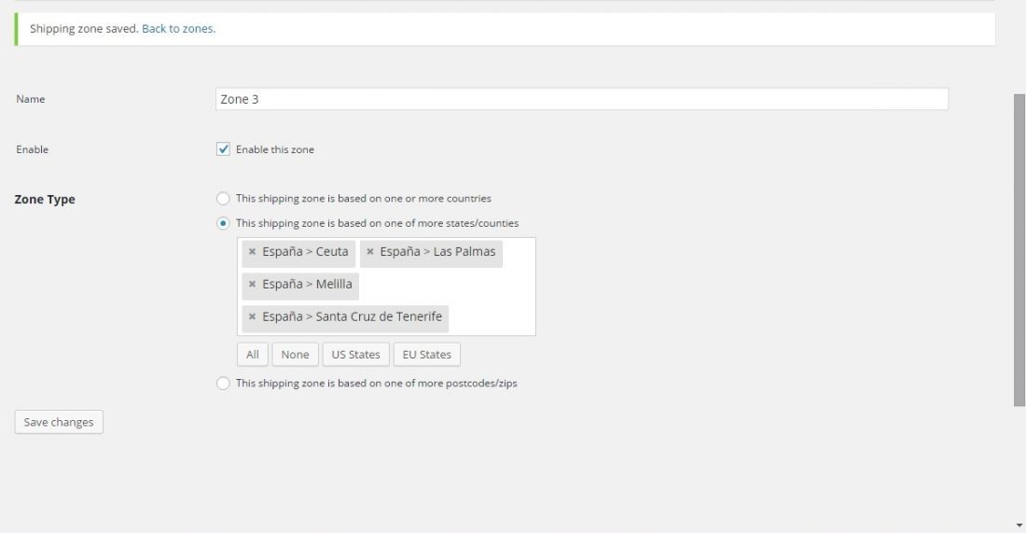
Task: Click España > Santa Cruz de Tenerife text
Action: (x=352, y=316)
